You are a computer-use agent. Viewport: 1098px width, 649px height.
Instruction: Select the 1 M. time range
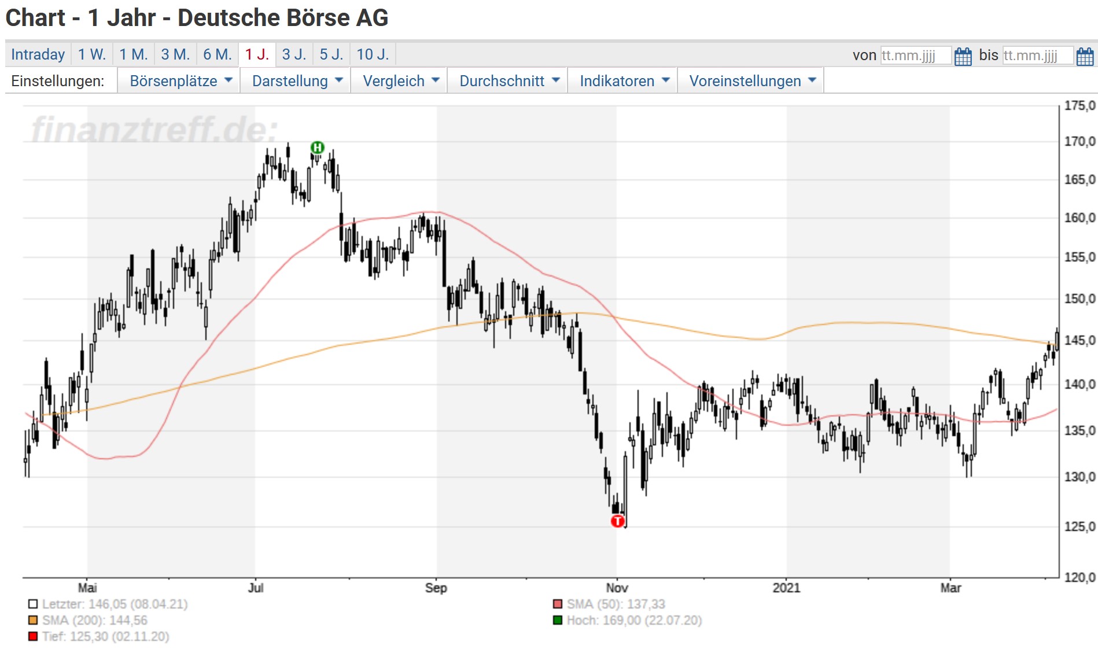[x=134, y=54]
